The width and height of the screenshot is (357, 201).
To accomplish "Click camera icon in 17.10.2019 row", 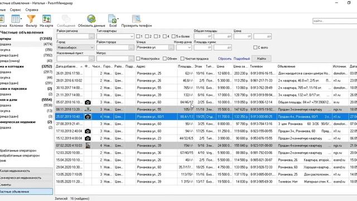I will click(x=88, y=131).
